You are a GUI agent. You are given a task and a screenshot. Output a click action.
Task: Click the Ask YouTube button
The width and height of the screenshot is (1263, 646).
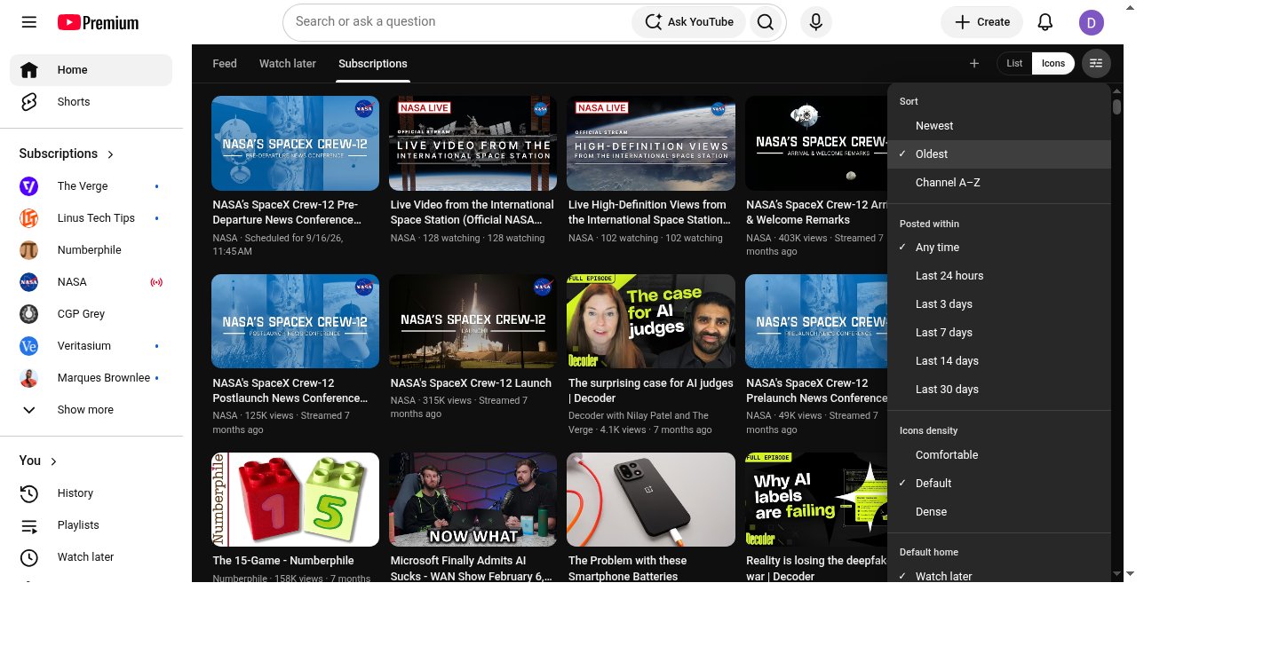click(x=689, y=22)
